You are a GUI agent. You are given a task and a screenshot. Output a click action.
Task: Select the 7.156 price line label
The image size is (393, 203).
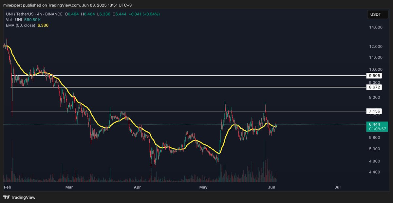pos(374,111)
